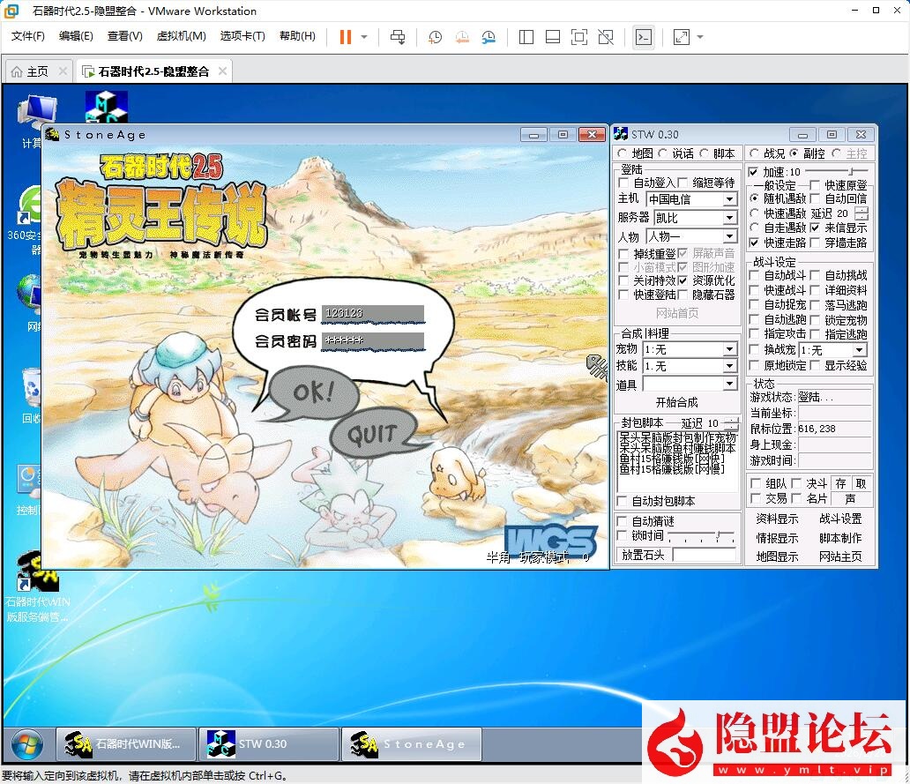The width and height of the screenshot is (910, 784).
Task: Open the 虚拟机(M) menu
Action: pyautogui.click(x=181, y=36)
